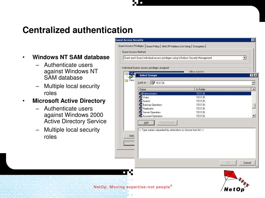
Task: Click the user icon under Full access folder
Action: click(x=131, y=77)
